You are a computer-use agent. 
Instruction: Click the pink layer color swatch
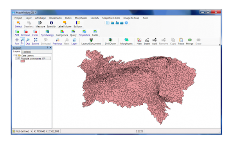pos(23,61)
